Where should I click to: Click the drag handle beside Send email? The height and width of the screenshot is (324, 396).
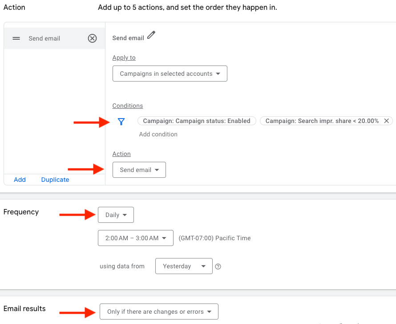coord(16,38)
